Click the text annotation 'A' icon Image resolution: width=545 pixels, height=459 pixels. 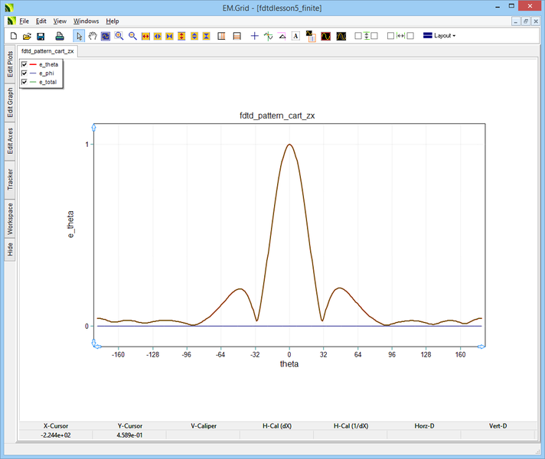[295, 36]
